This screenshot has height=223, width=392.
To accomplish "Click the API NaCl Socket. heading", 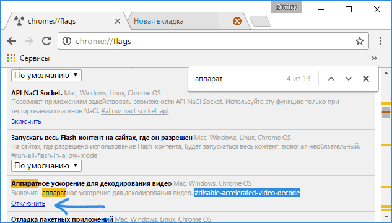I will tap(37, 93).
